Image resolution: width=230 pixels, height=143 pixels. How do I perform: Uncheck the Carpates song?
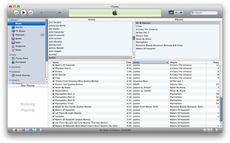tap(53, 116)
